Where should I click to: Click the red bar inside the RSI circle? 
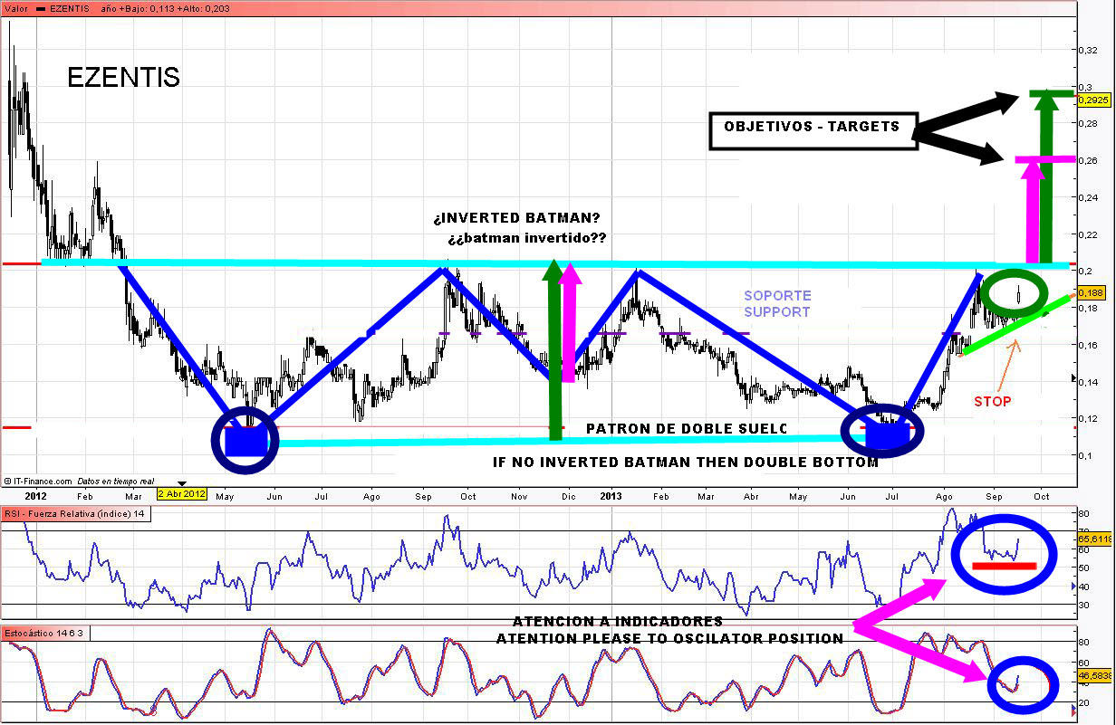pyautogui.click(x=1004, y=566)
